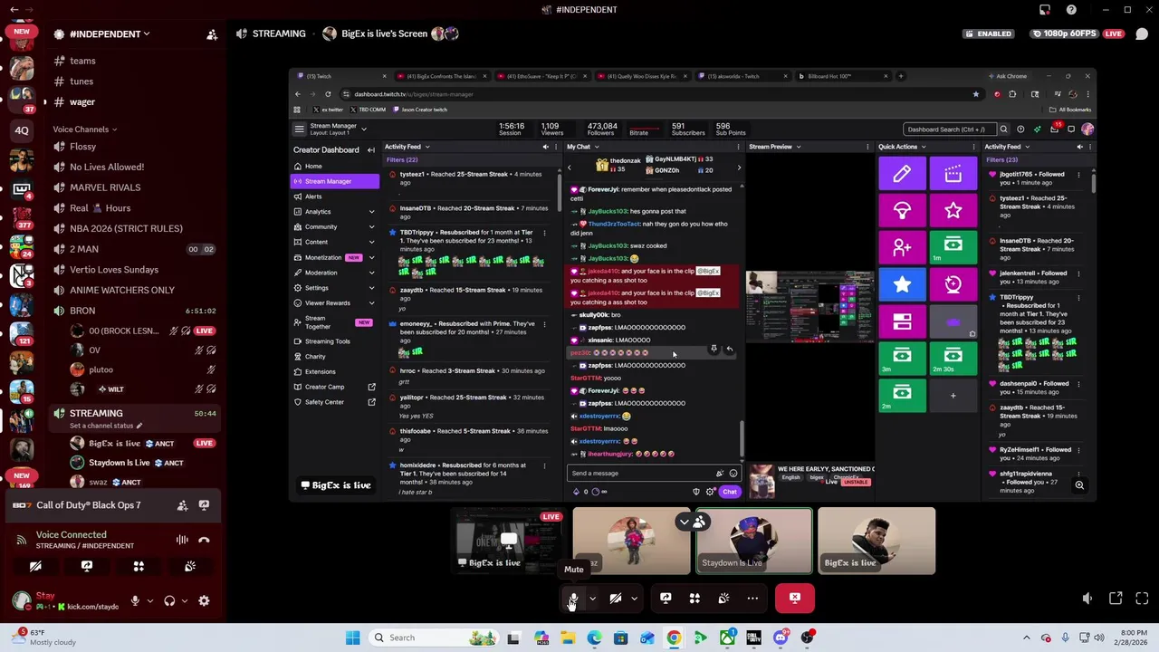The height and width of the screenshot is (652, 1159).
Task: Adjust stream volume speaker icon
Action: [x=1087, y=598]
